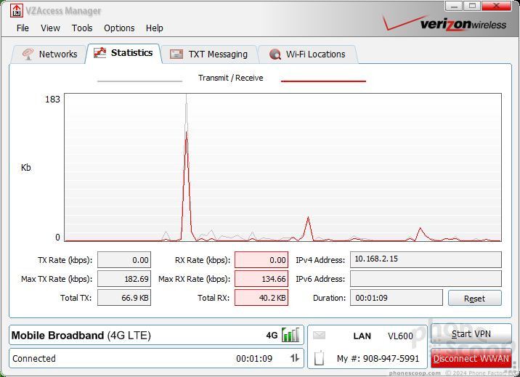Click the 4G network indicator text

tap(272, 336)
